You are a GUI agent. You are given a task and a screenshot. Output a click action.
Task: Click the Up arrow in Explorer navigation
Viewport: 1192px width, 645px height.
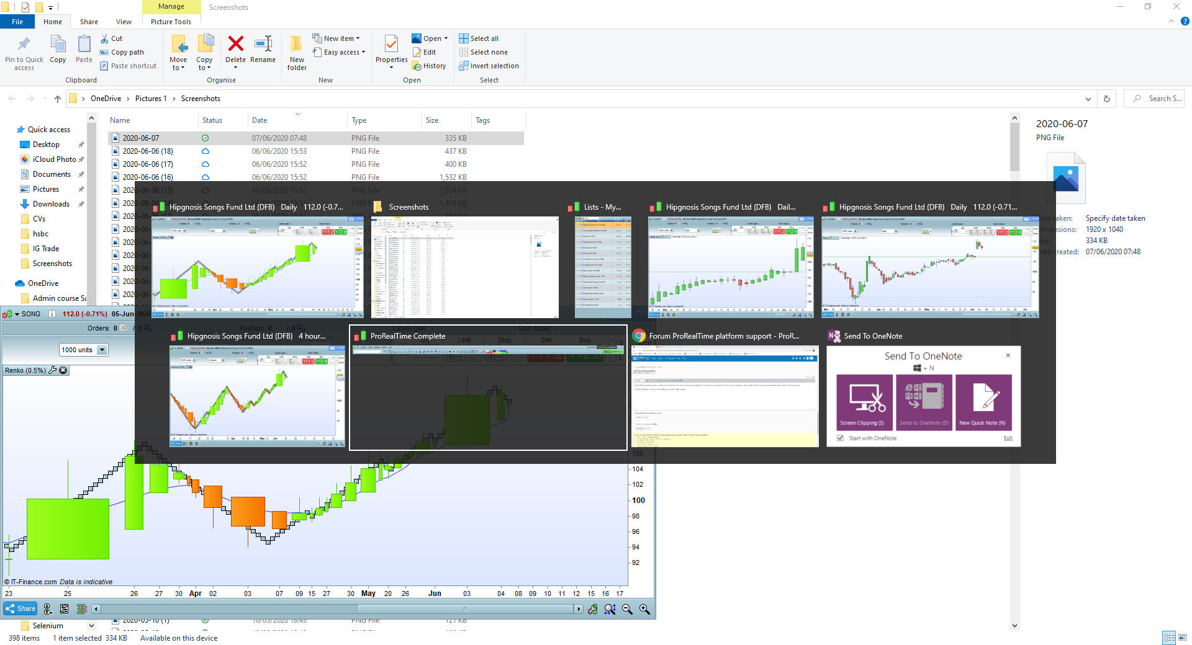[58, 99]
